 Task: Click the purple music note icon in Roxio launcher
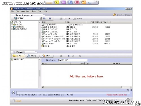[x=64, y=2]
